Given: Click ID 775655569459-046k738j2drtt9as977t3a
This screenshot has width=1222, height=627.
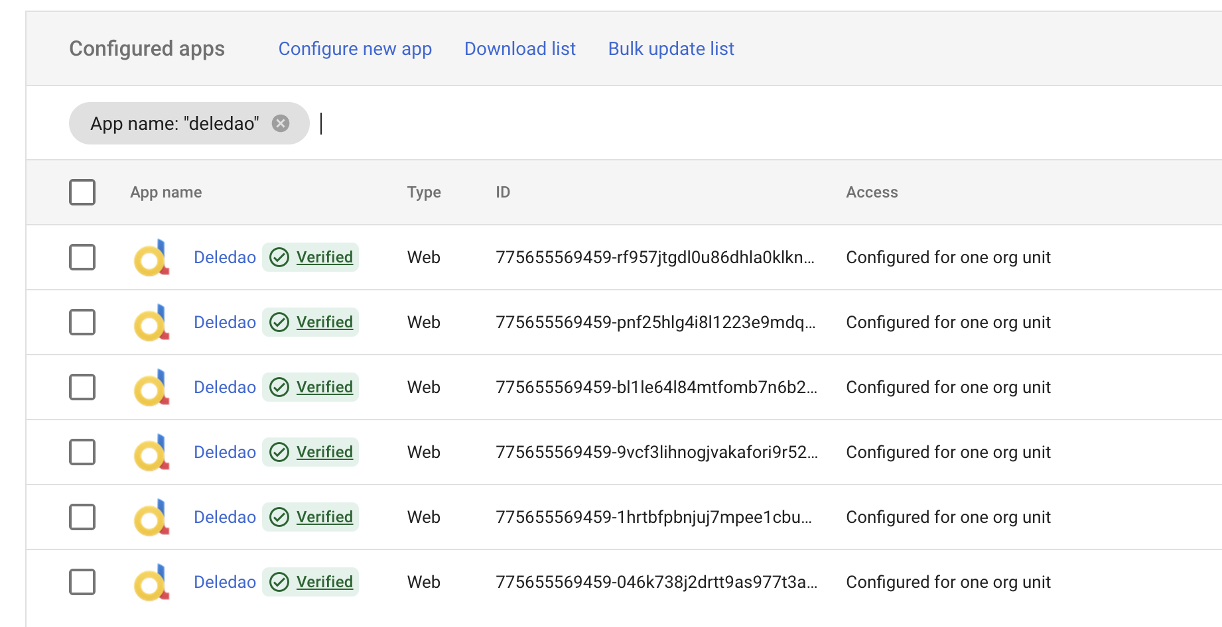Looking at the screenshot, I should click(x=656, y=582).
